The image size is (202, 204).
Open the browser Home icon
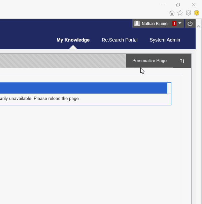pyautogui.click(x=172, y=13)
